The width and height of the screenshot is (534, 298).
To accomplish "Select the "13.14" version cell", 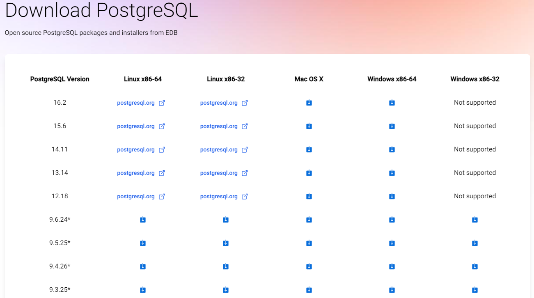I will click(60, 173).
